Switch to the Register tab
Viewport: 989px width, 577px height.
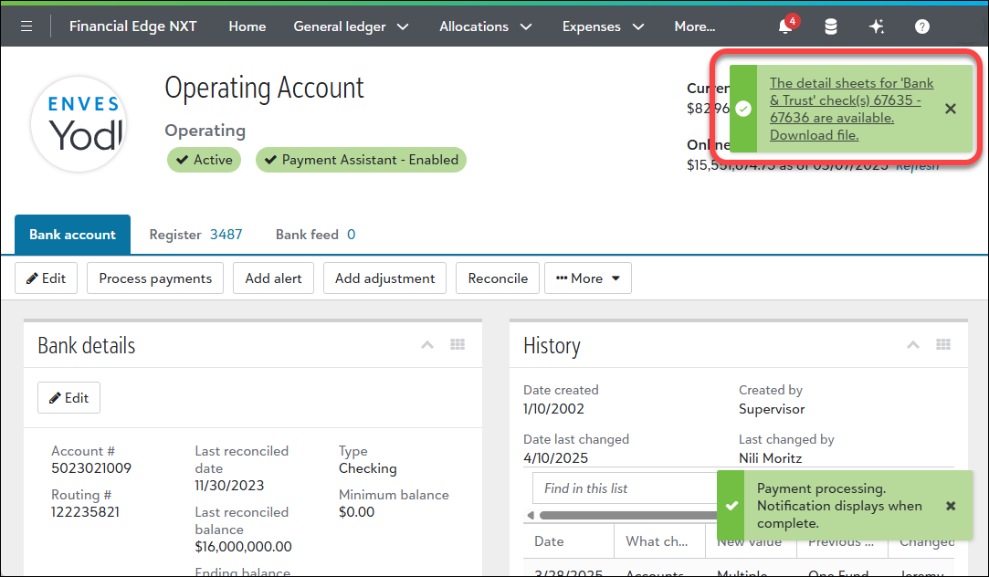(195, 235)
